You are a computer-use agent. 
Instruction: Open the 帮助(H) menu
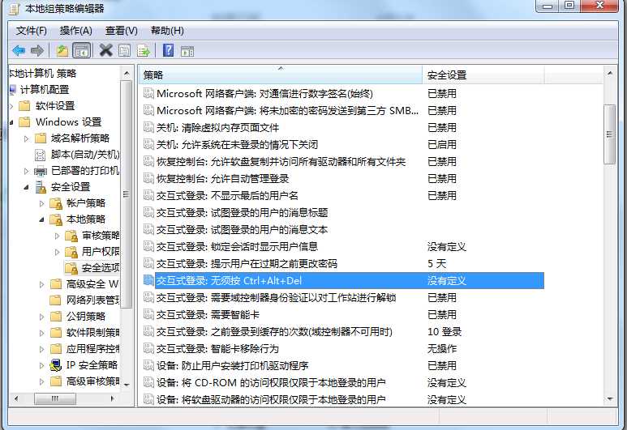point(167,31)
